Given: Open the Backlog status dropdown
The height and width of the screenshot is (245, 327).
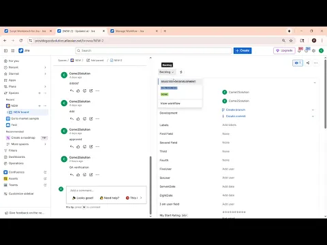Looking at the screenshot, I should point(166,72).
